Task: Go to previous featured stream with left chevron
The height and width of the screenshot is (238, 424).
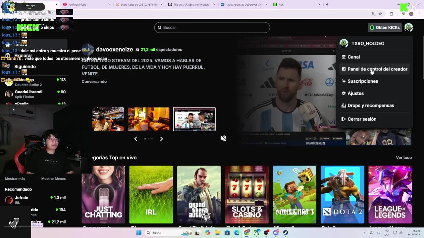Action: pos(135,139)
